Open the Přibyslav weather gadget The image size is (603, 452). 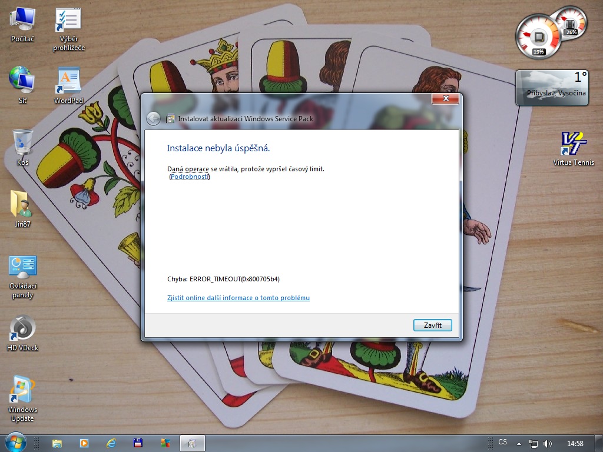coord(552,87)
